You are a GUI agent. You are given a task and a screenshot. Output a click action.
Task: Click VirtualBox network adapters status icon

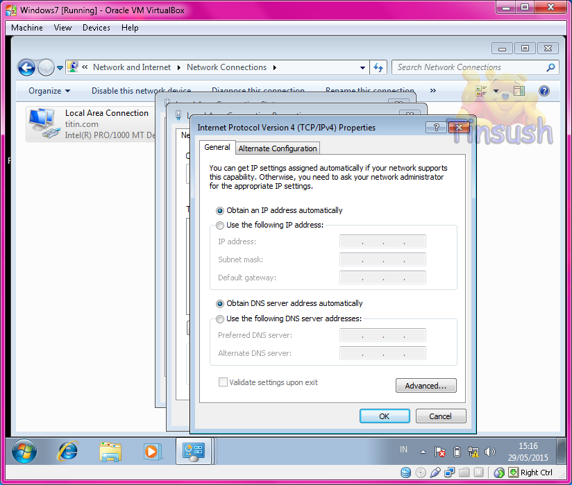tap(449, 473)
